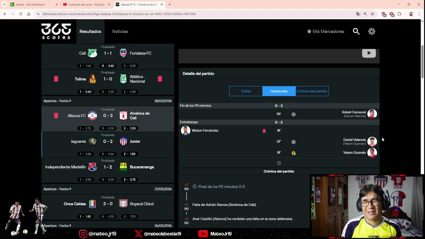Screen dimensions: 425x239
Task: Open the tab search dropdown arrow
Action: 4,5
